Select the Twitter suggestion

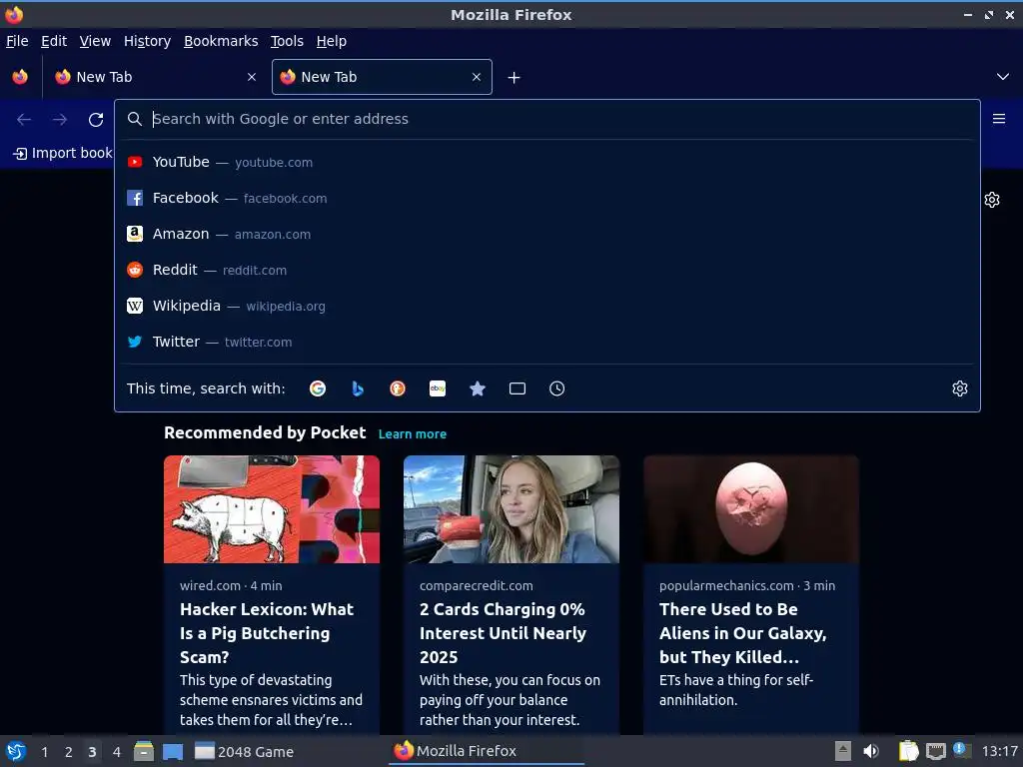pyautogui.click(x=546, y=342)
